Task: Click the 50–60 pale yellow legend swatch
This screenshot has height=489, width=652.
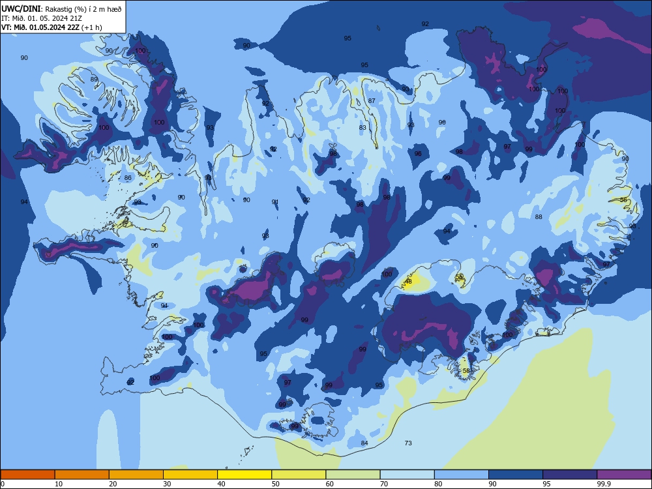Action: 299,475
